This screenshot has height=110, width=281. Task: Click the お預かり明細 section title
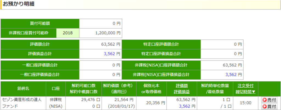[x=18, y=4]
